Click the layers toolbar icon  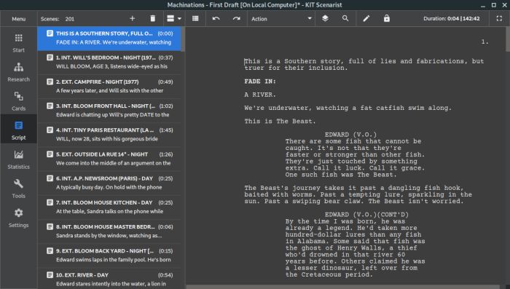tap(325, 18)
